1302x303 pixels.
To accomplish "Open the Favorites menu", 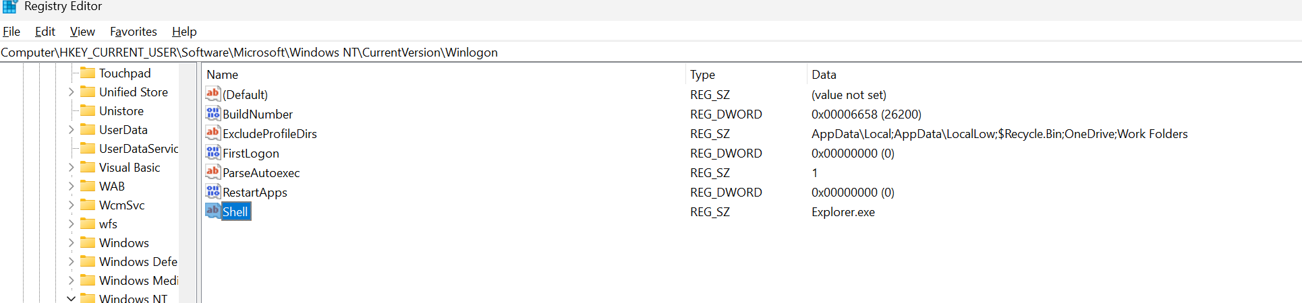I will [134, 32].
